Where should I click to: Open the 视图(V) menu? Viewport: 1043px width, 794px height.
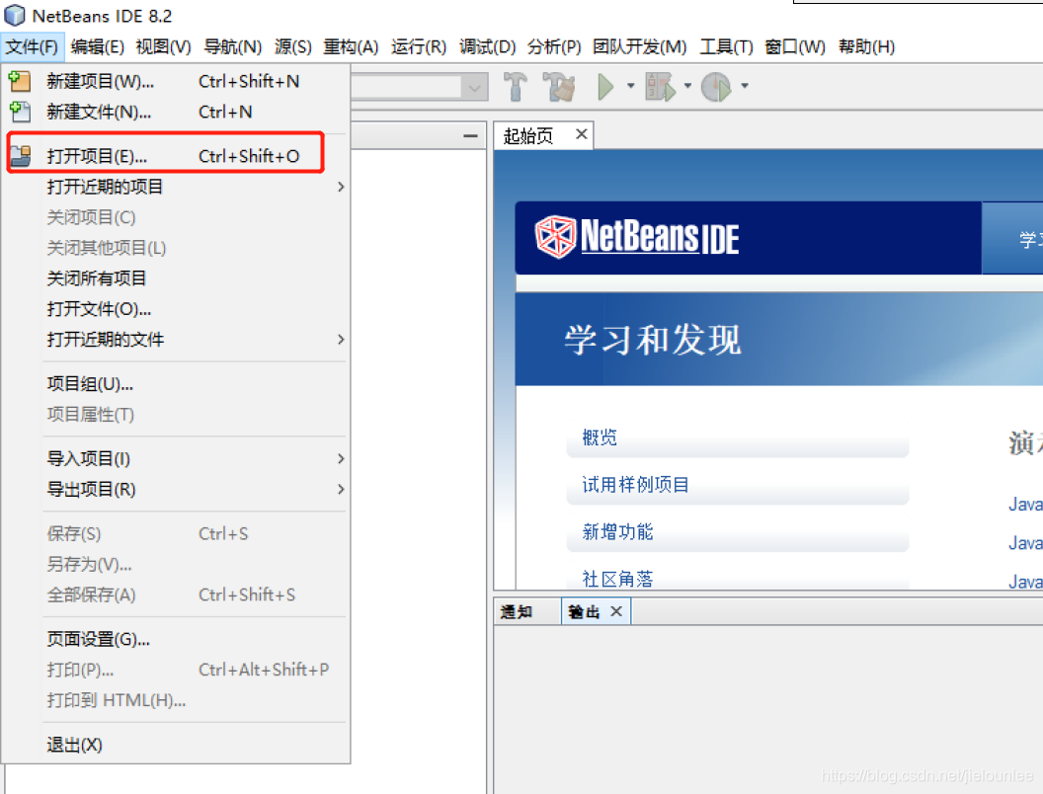[x=164, y=46]
